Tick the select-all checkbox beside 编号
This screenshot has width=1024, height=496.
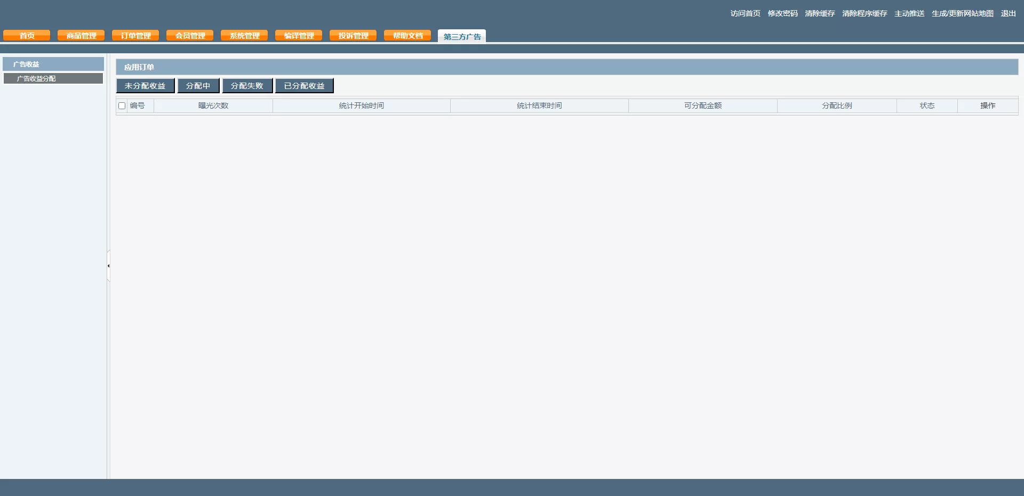122,106
